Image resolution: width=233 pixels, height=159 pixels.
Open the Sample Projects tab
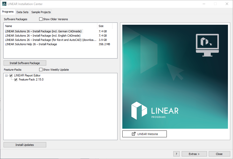point(41,12)
